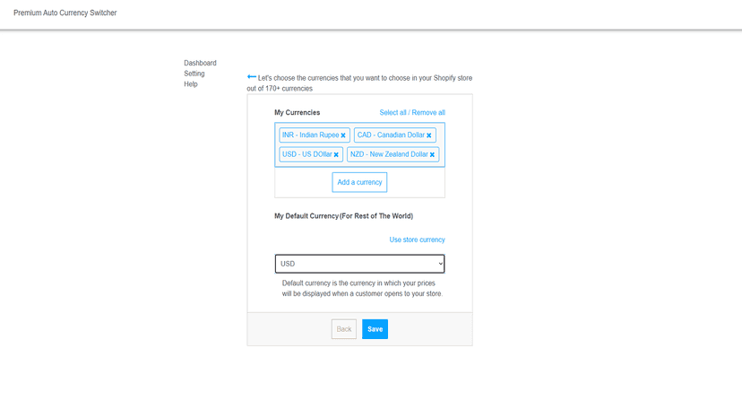742x418 pixels.
Task: Click the INR - Indian Rupee label
Action: (x=310, y=135)
